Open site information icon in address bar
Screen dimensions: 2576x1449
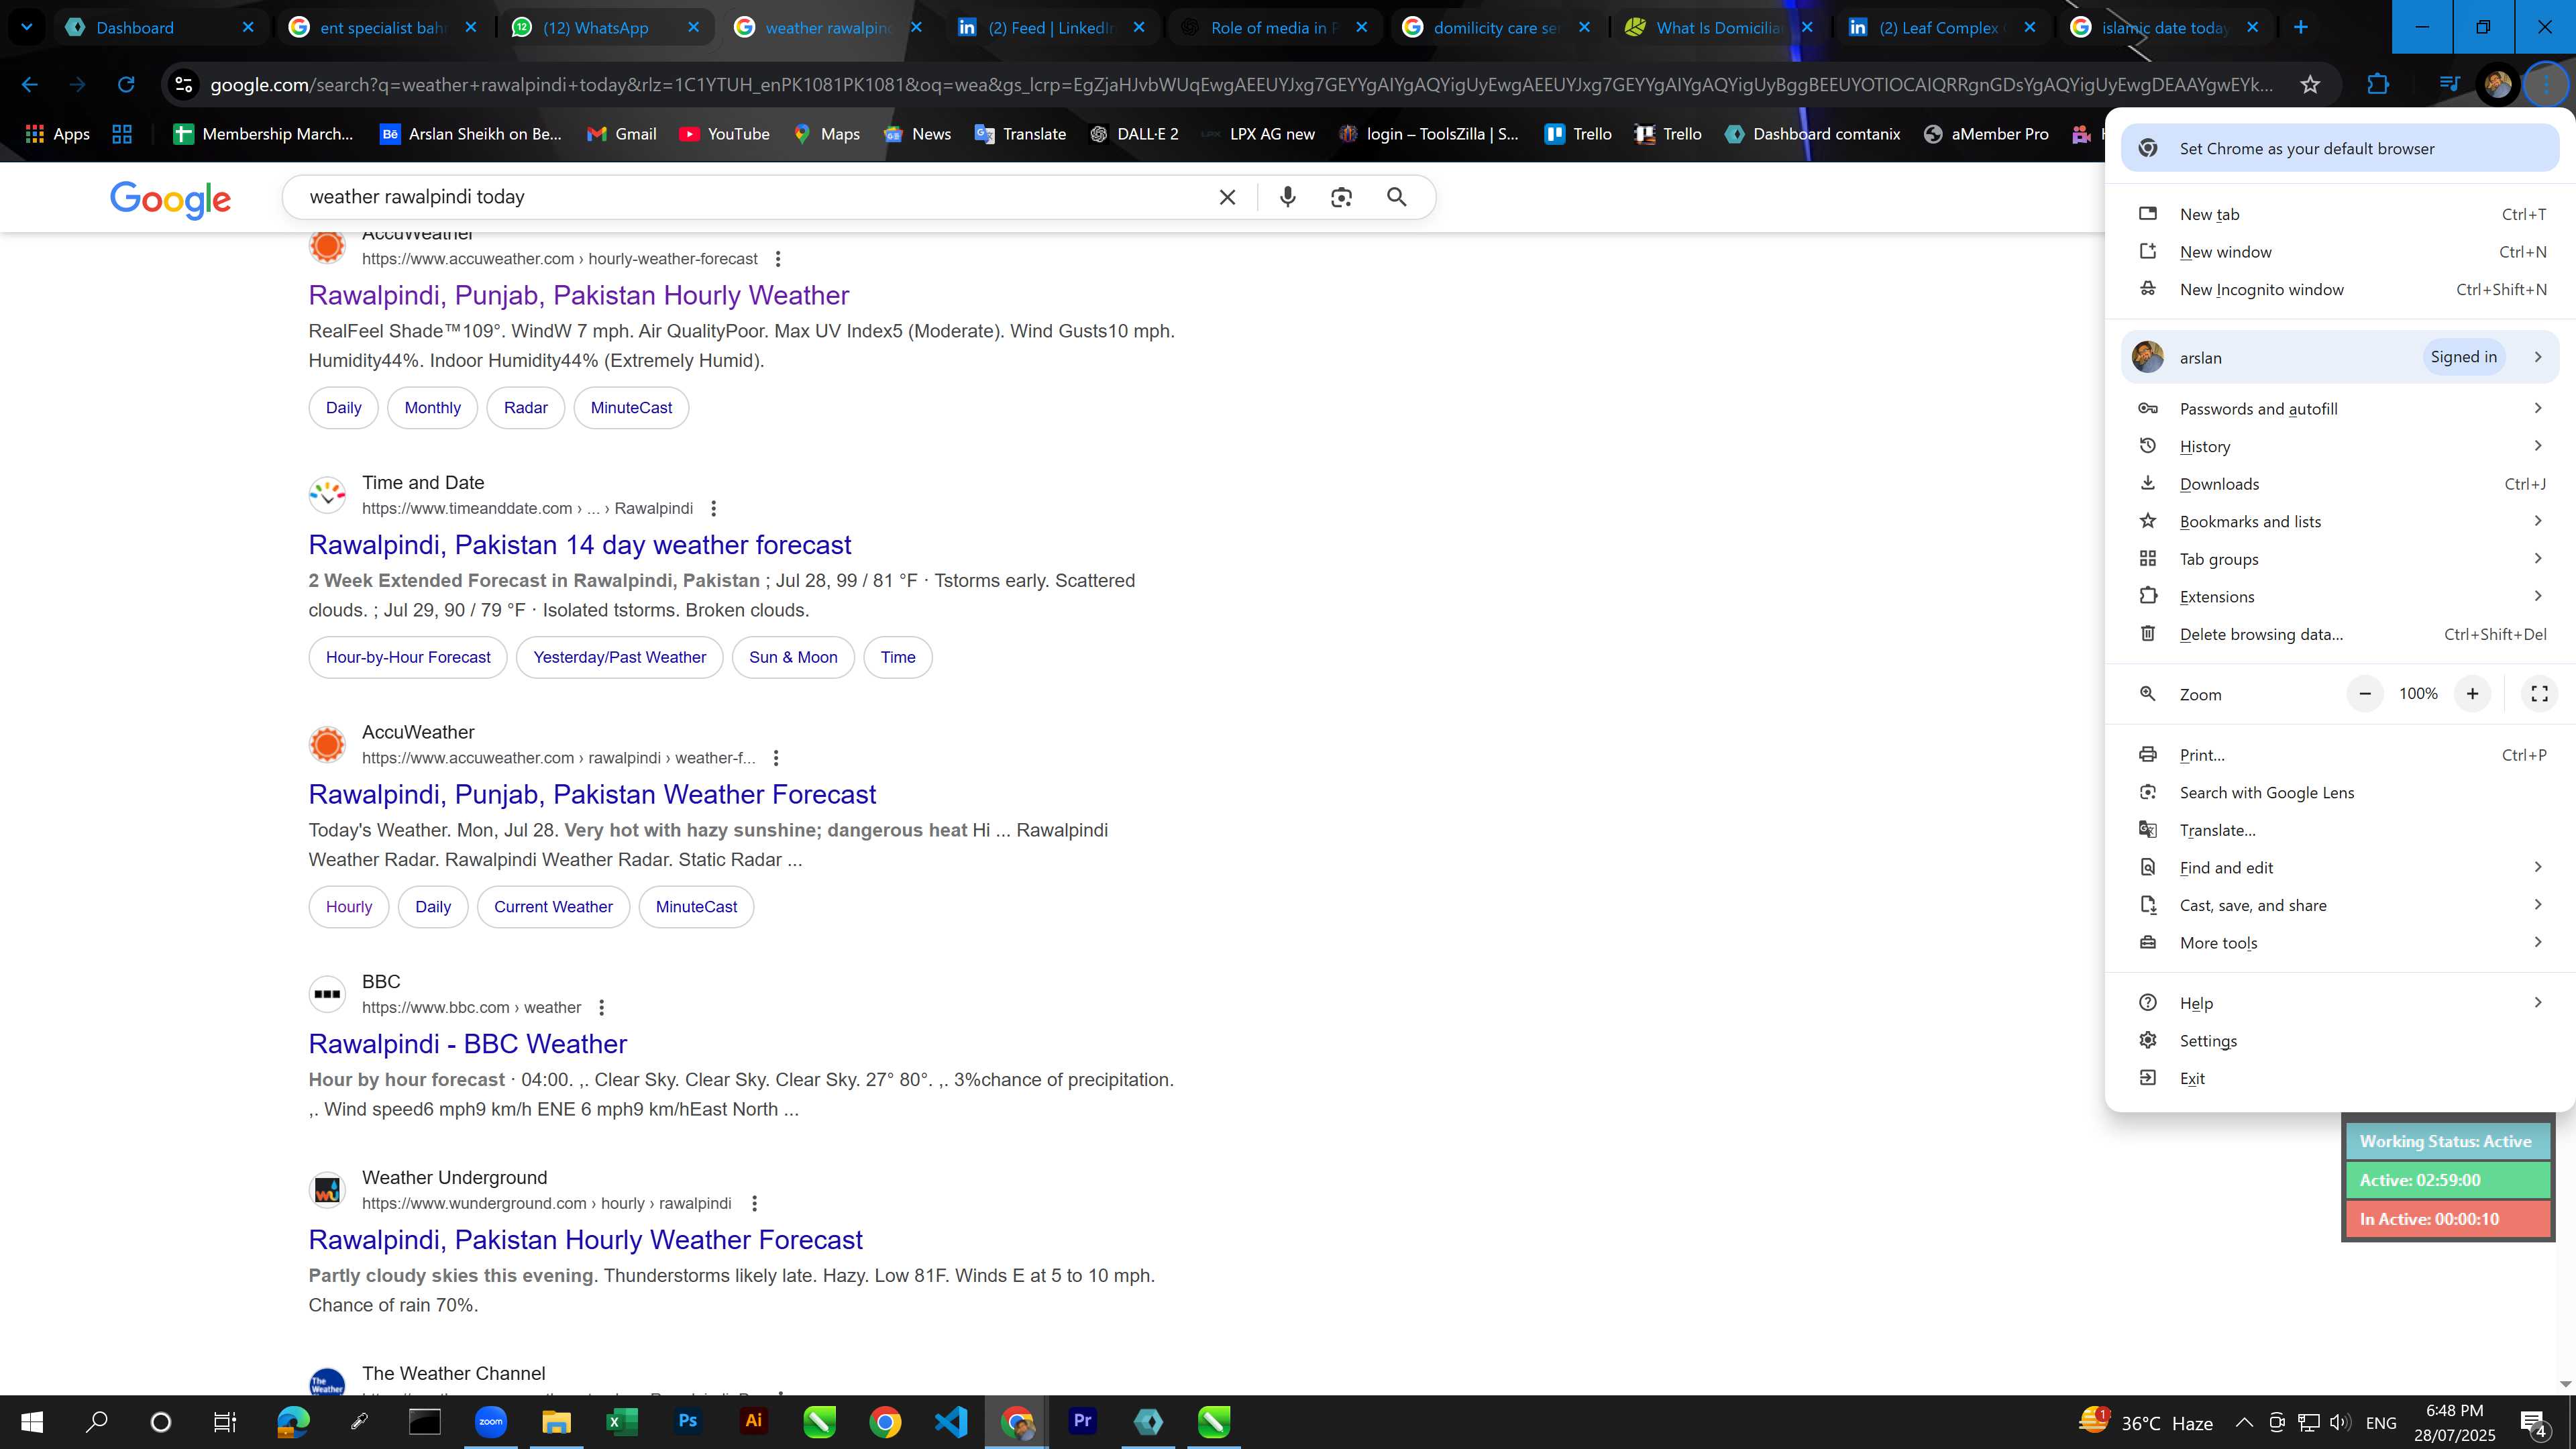[x=184, y=85]
